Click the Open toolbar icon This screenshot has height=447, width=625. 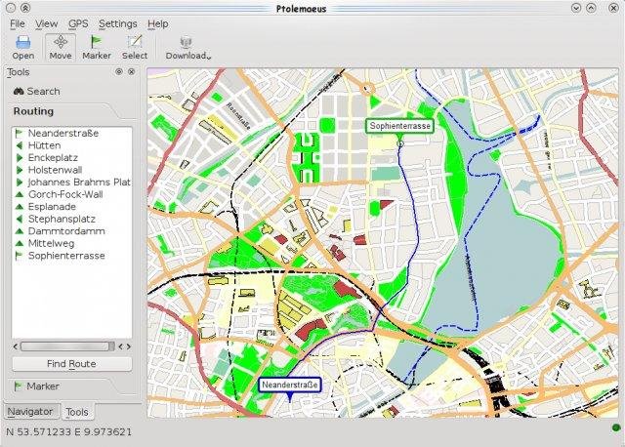[22, 47]
